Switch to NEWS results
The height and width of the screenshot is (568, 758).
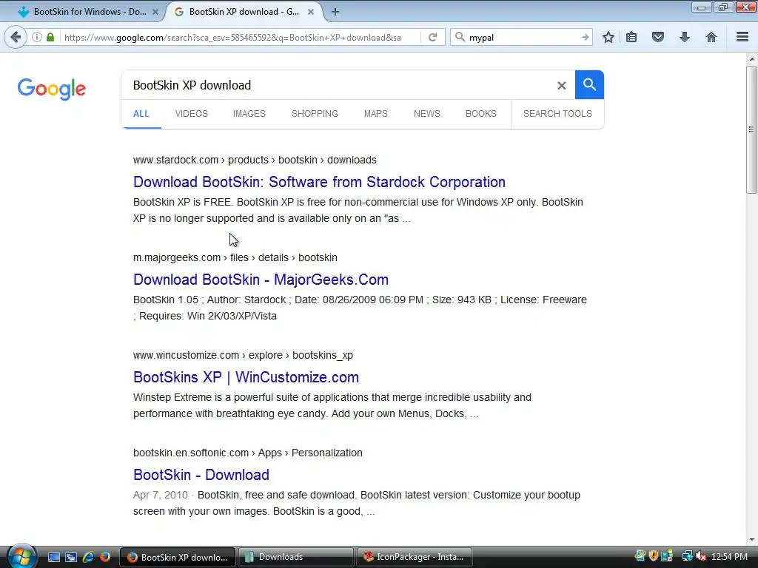pyautogui.click(x=427, y=114)
